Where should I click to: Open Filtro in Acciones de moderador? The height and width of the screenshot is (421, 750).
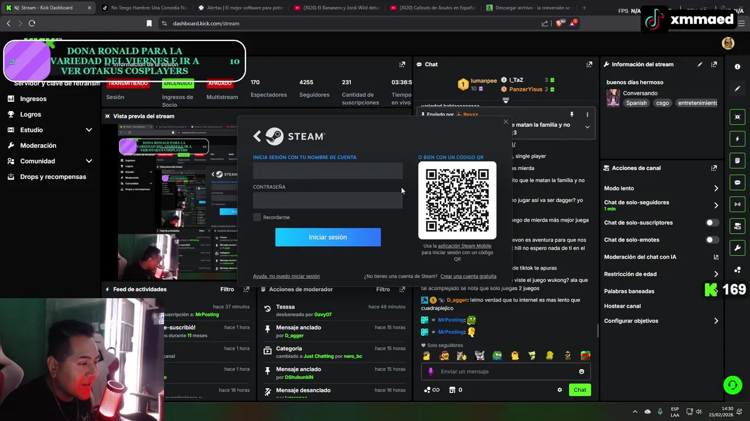coord(383,289)
